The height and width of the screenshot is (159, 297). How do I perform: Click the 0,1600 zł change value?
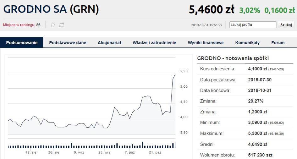click(x=280, y=10)
